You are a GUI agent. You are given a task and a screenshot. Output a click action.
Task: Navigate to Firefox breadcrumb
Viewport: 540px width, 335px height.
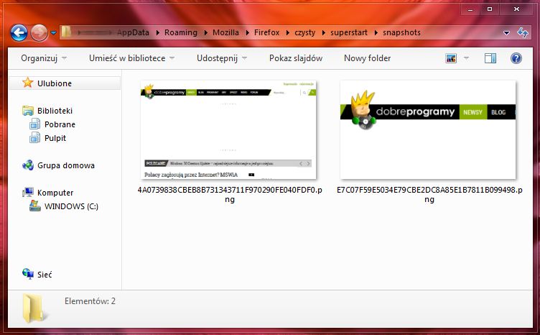click(x=266, y=32)
